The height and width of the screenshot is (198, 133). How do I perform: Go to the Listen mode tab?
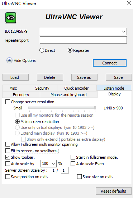[x=114, y=88]
